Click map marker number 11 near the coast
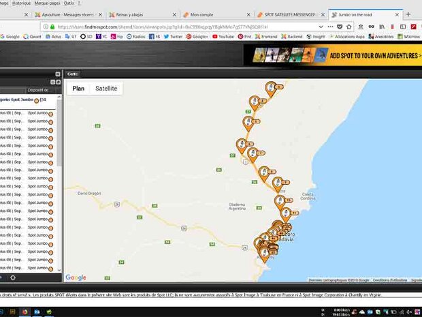Viewport: 422px width, 317px height. (x=286, y=214)
